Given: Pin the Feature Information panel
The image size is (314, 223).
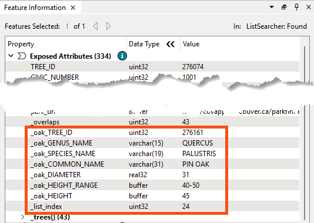Looking at the screenshot, I should (296, 7).
